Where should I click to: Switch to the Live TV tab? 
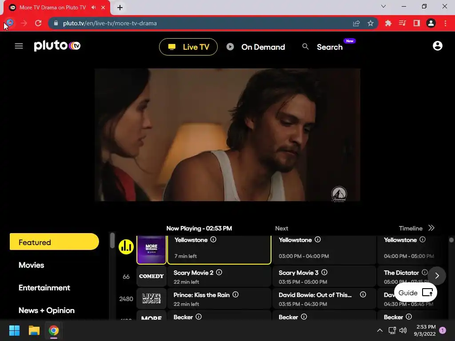(188, 47)
